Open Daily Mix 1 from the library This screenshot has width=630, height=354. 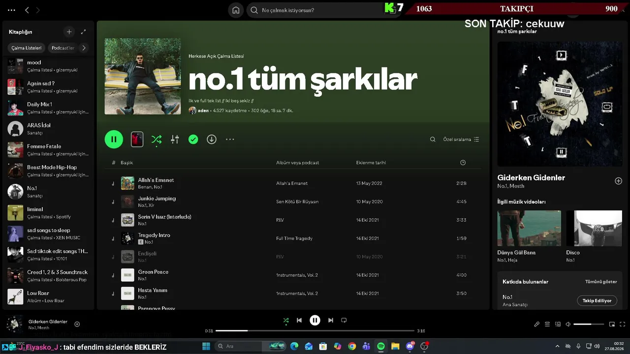[48, 108]
